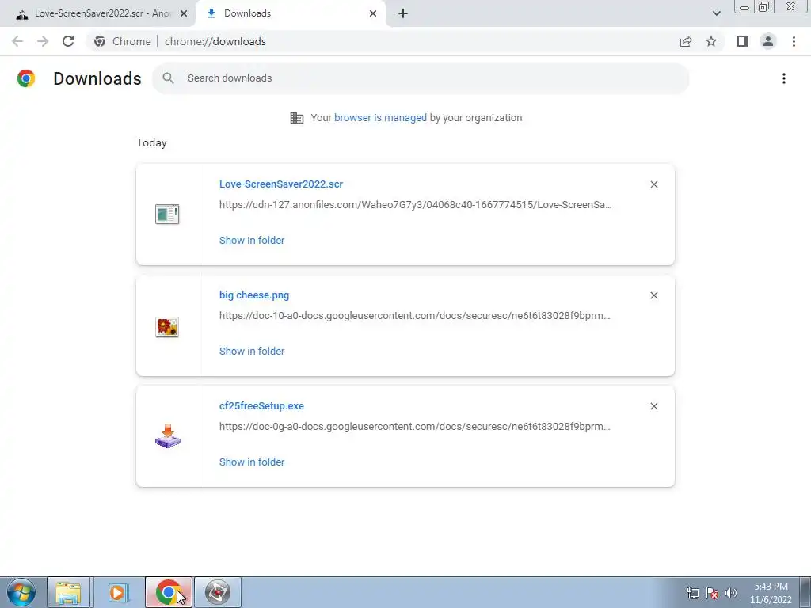The height and width of the screenshot is (608, 811).
Task: Open Chrome's three-dot main menu
Action: point(794,41)
